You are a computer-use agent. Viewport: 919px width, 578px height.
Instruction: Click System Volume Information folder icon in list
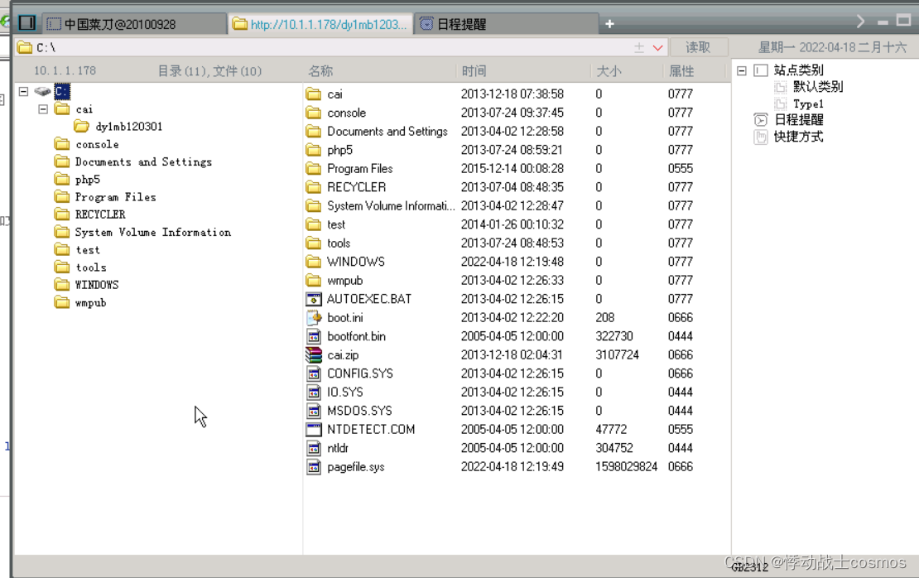[314, 205]
